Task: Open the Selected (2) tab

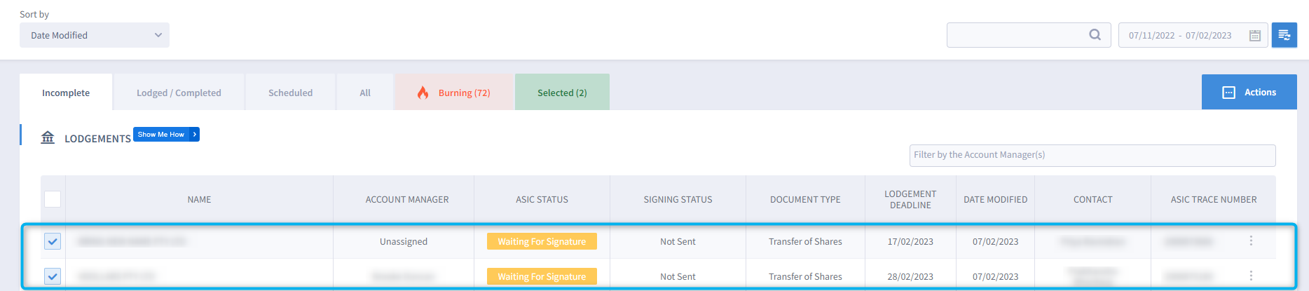Action: (x=562, y=93)
